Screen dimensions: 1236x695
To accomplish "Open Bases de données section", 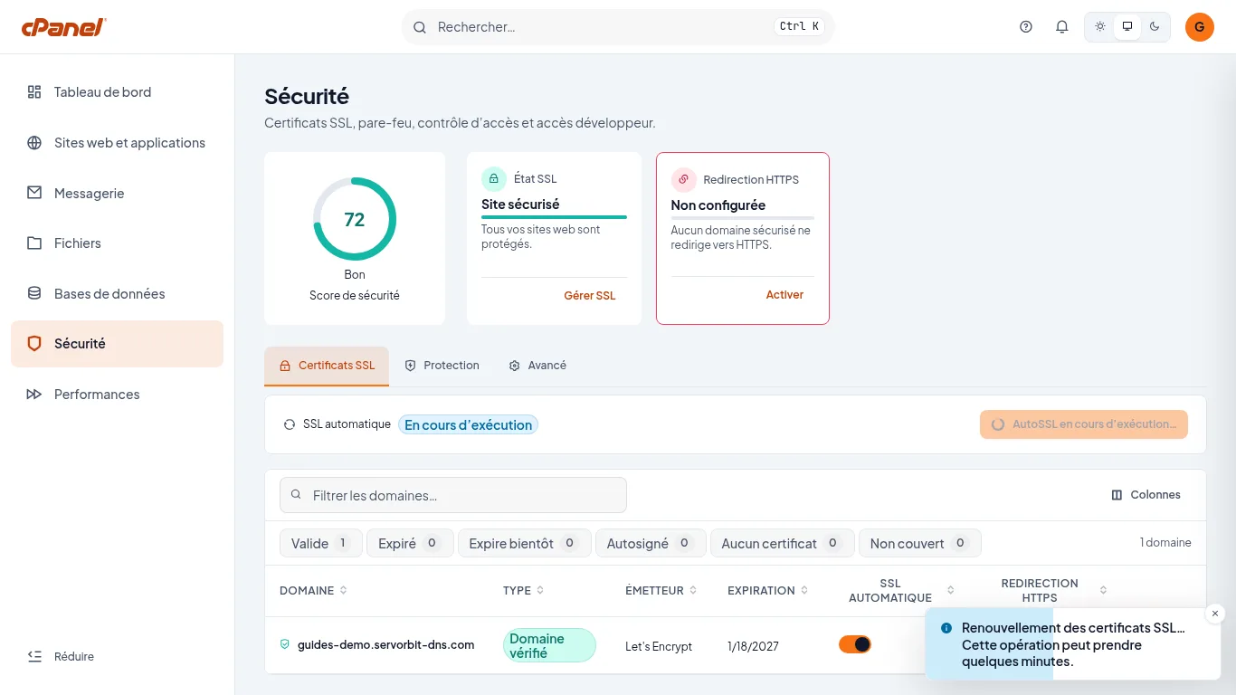I will tap(117, 294).
